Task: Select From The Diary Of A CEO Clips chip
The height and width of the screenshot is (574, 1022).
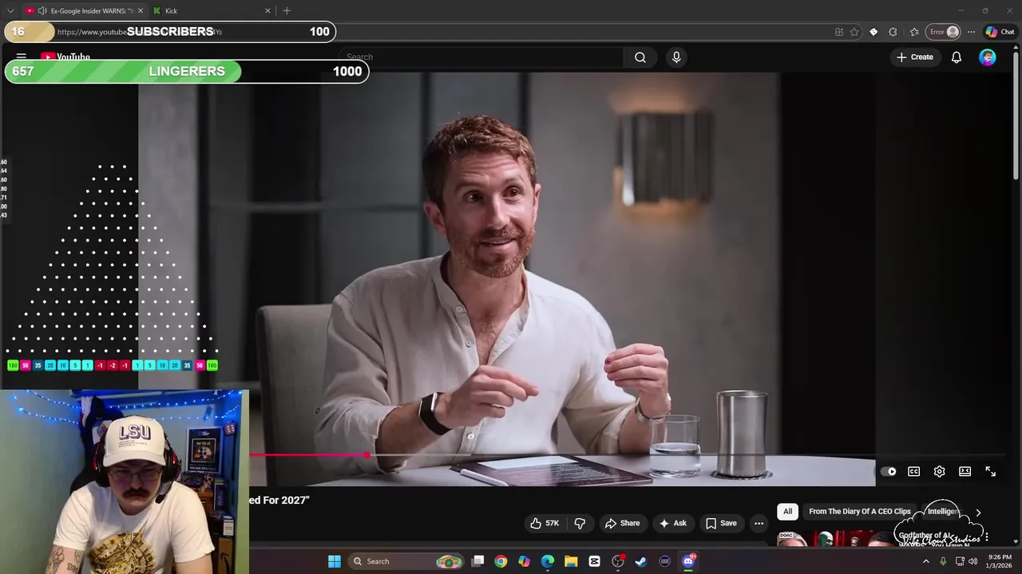Action: [859, 512]
